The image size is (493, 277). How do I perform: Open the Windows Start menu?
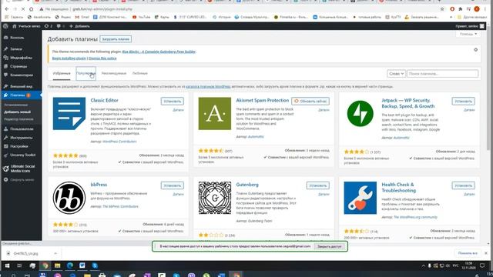[7, 265]
